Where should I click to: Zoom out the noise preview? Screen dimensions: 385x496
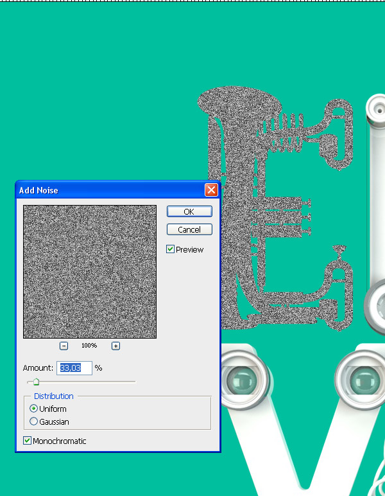click(64, 346)
